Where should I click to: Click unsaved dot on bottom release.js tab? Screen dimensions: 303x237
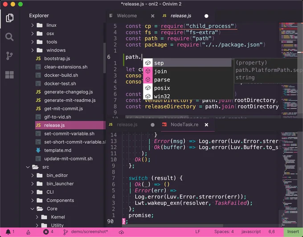[x=152, y=125]
